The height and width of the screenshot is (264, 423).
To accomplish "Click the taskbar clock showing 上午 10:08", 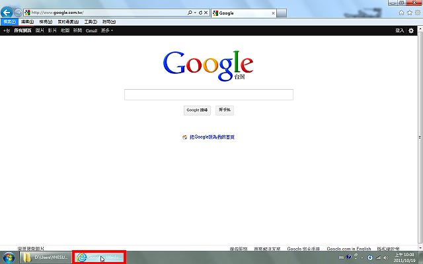I will (x=404, y=257).
